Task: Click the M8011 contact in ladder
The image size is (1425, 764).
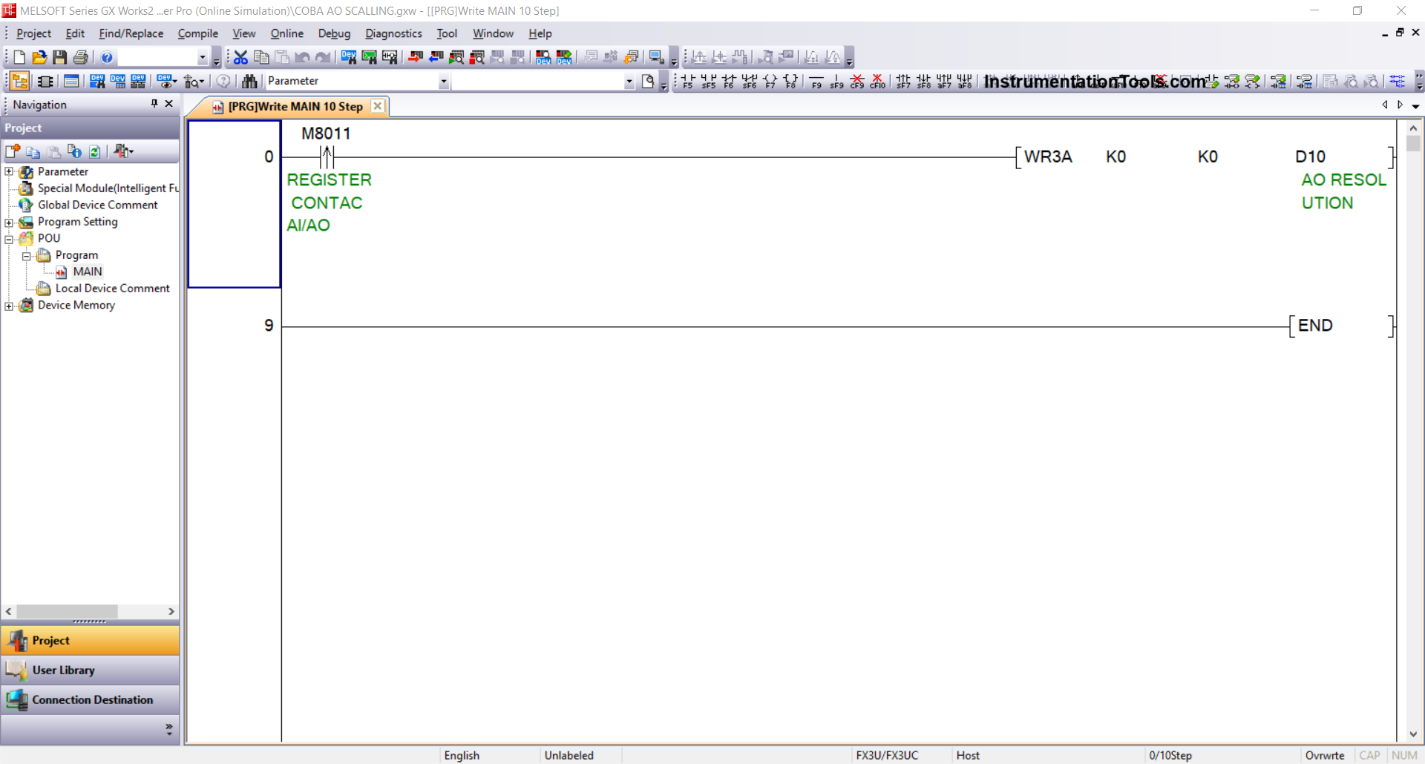Action: [x=327, y=157]
